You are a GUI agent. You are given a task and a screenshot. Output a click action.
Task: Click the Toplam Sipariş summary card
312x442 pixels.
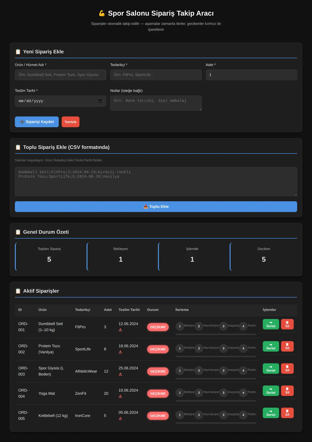pos(49,257)
